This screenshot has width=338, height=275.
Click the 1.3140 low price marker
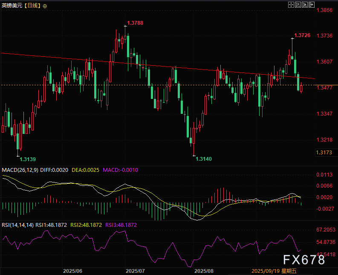pyautogui.click(x=204, y=159)
